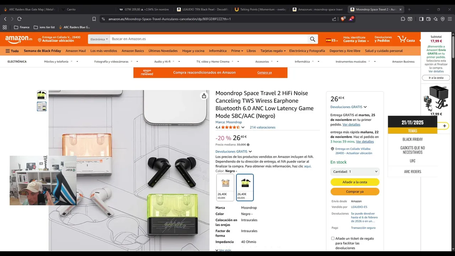The width and height of the screenshot is (455, 256).
Task: Select the second product thumbnail image
Action: [42, 106]
